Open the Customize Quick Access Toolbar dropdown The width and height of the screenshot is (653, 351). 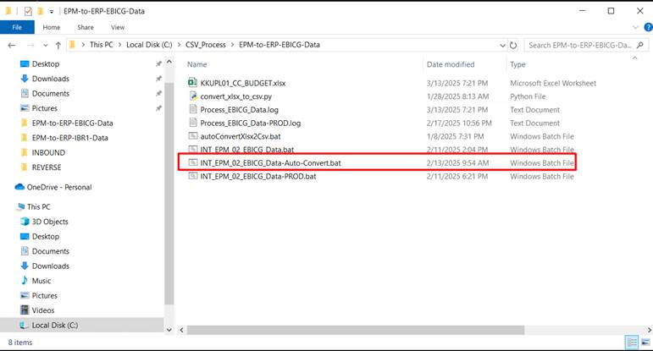(x=51, y=12)
